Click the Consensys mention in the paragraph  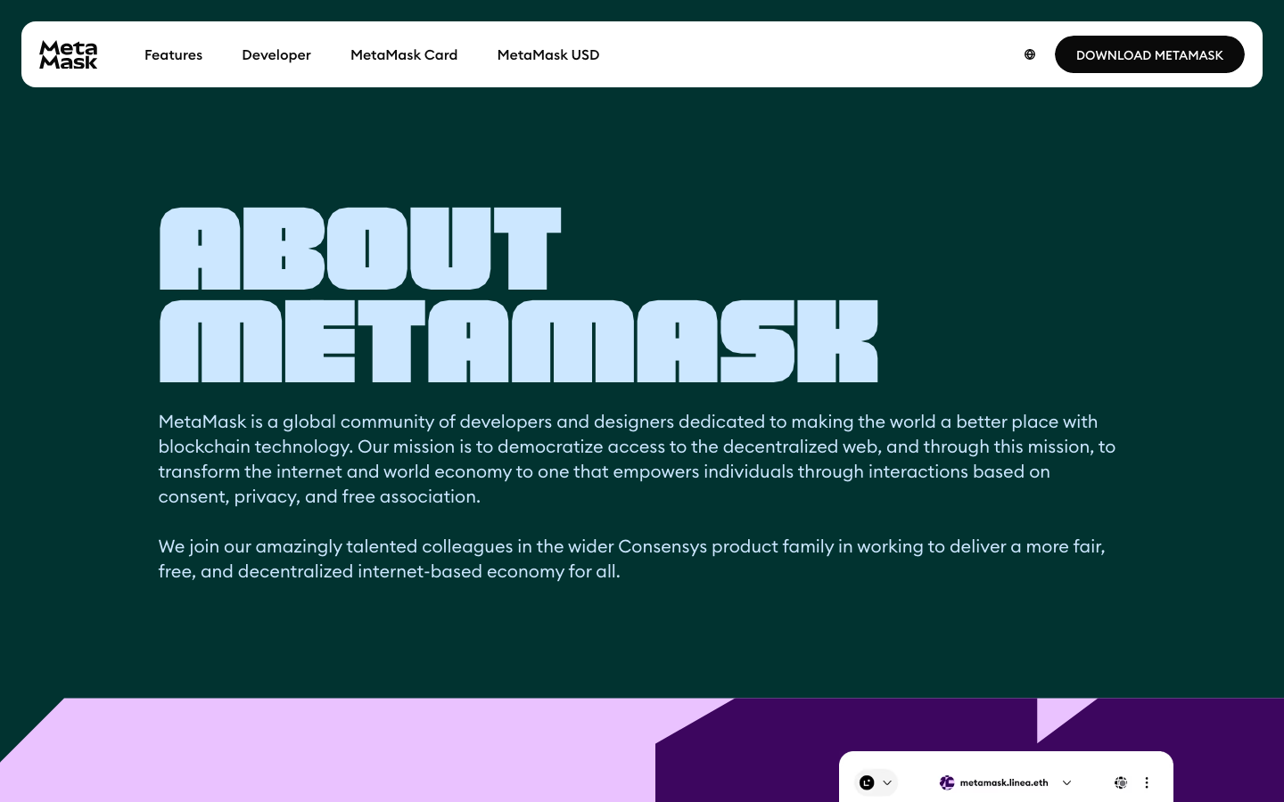657,546
